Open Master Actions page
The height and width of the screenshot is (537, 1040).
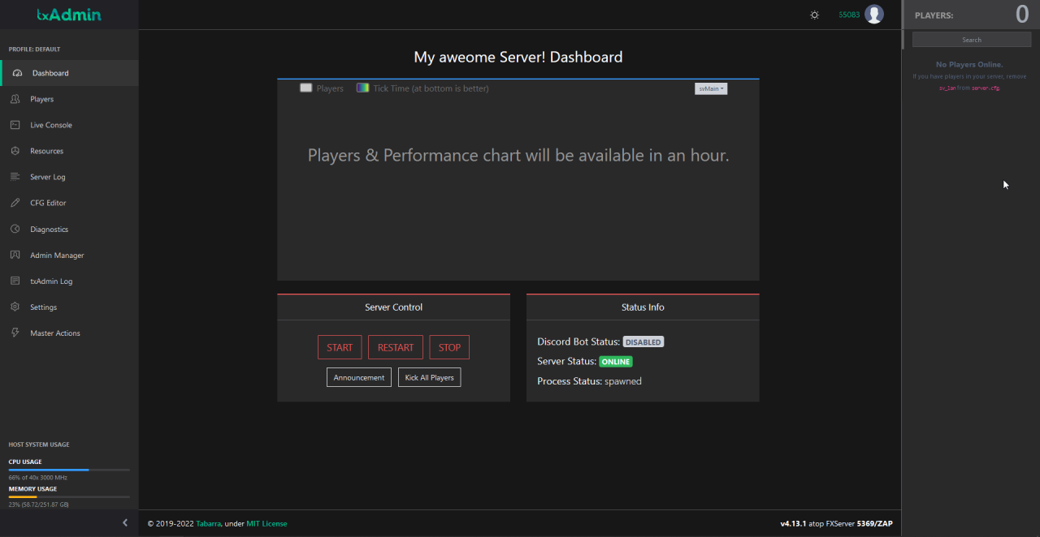(69, 333)
